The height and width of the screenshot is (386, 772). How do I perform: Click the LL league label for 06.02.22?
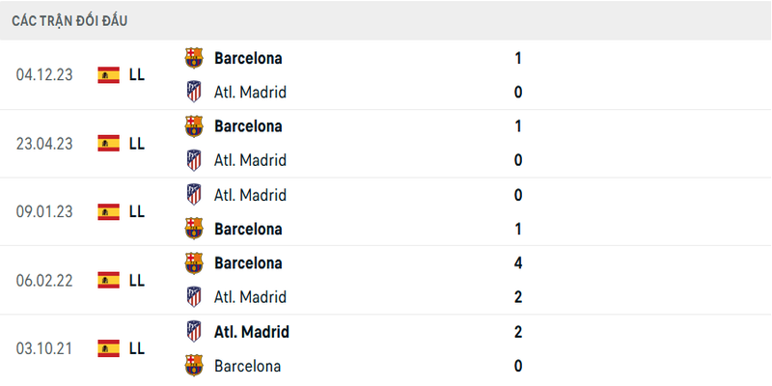[x=136, y=280]
